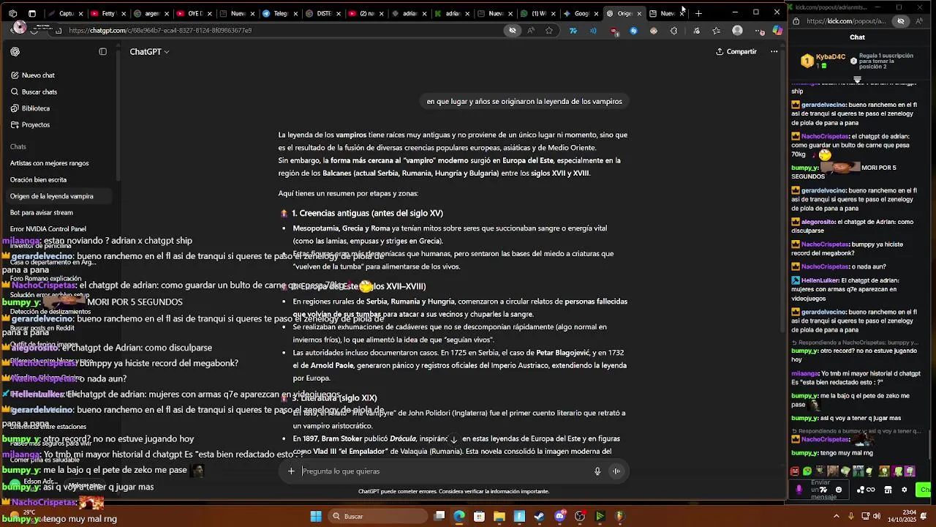936x527 pixels.
Task: Click the Compartir share button
Action: click(x=736, y=52)
